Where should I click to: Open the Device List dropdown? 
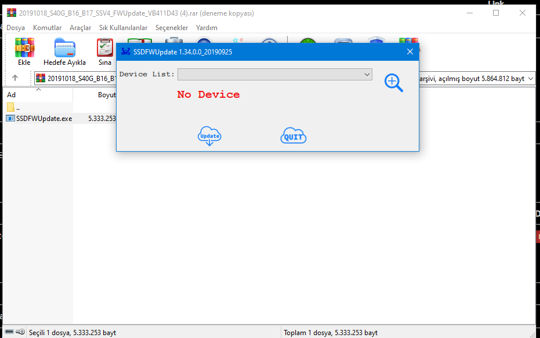pyautogui.click(x=275, y=74)
